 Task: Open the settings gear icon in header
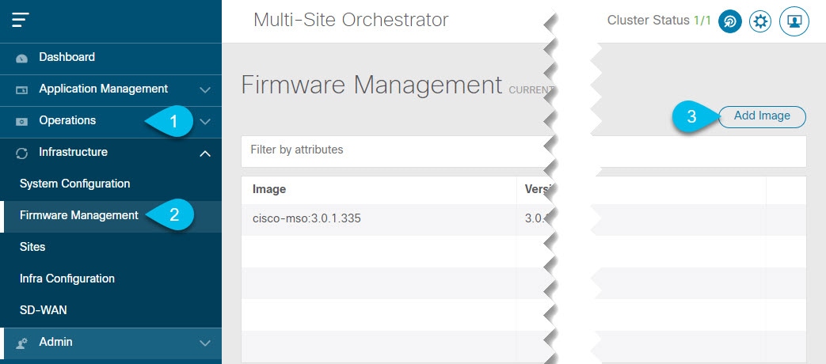[760, 21]
